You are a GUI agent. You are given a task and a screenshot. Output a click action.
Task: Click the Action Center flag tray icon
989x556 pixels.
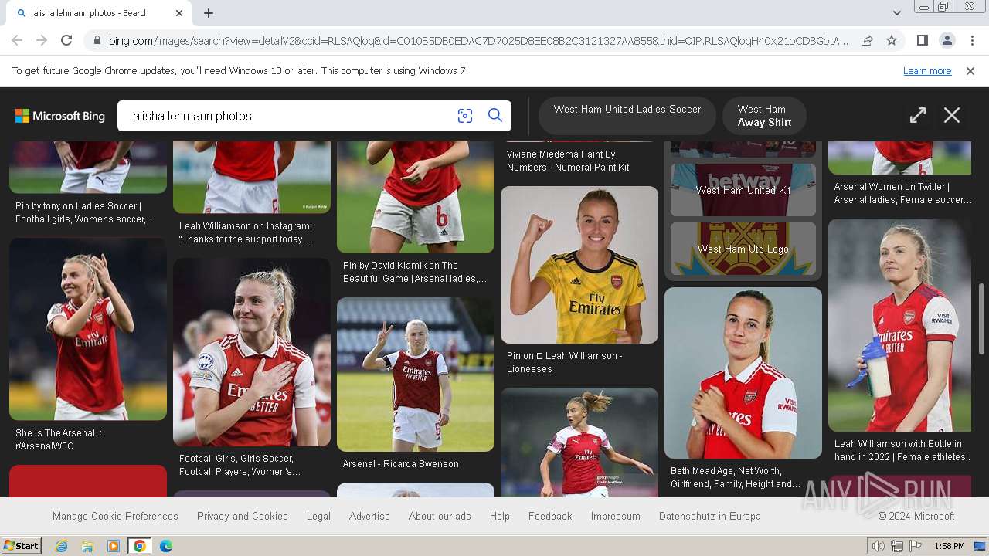(915, 546)
